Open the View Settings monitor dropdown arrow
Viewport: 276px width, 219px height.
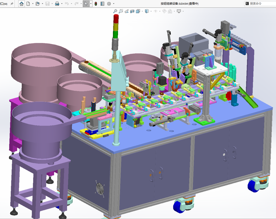[183, 11]
